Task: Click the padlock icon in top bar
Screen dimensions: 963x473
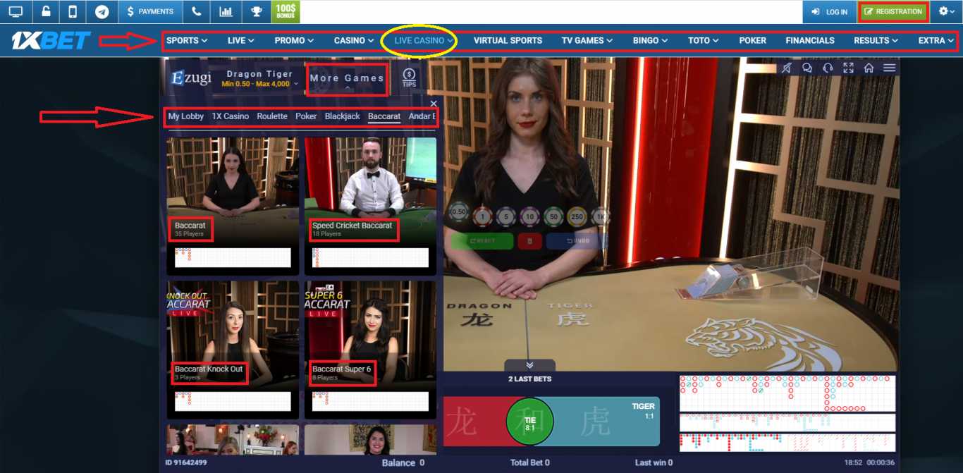Action: pos(46,11)
